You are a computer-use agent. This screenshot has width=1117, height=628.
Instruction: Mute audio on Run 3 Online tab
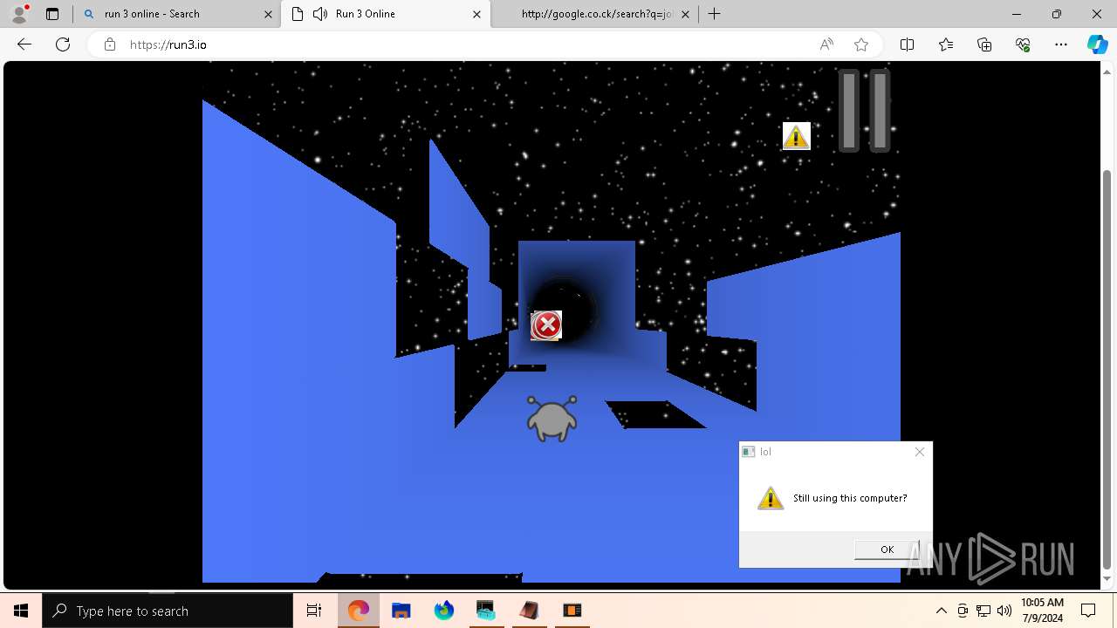coord(320,14)
